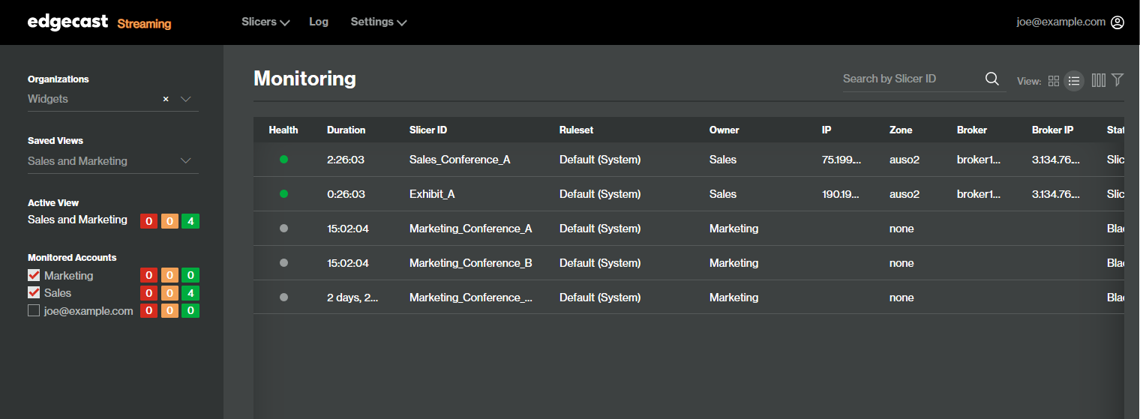Open the Slicers menu
The image size is (1140, 419).
click(265, 22)
